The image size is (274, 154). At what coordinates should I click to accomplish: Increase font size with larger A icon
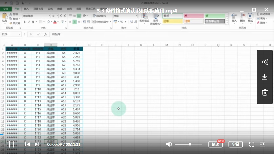pos(61,16)
